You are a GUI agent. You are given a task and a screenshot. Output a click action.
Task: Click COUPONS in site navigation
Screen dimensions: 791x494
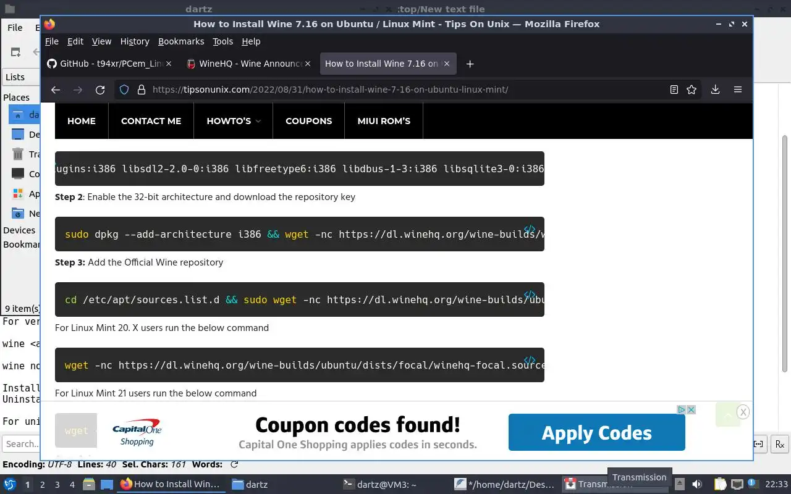tap(309, 121)
